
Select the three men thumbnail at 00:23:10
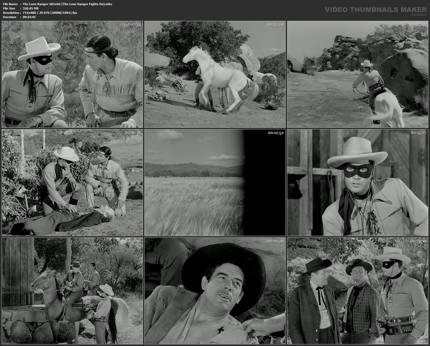click(x=357, y=291)
